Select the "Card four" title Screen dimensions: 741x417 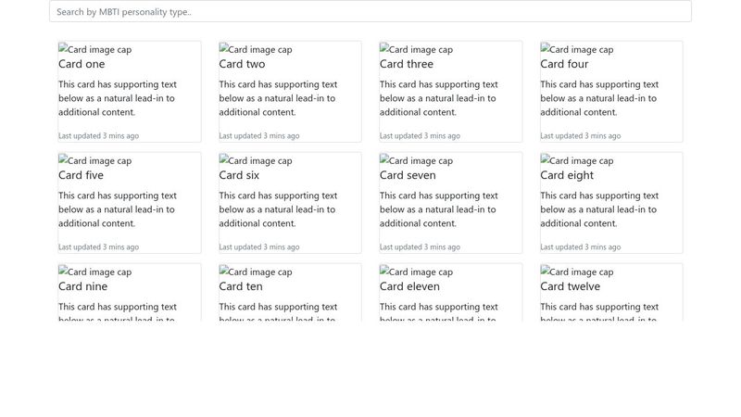pos(564,65)
